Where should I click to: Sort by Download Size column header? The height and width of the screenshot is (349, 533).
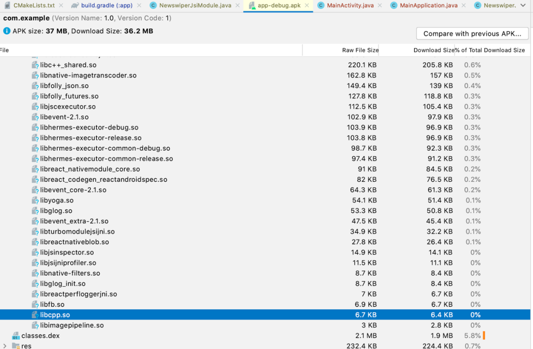point(433,50)
